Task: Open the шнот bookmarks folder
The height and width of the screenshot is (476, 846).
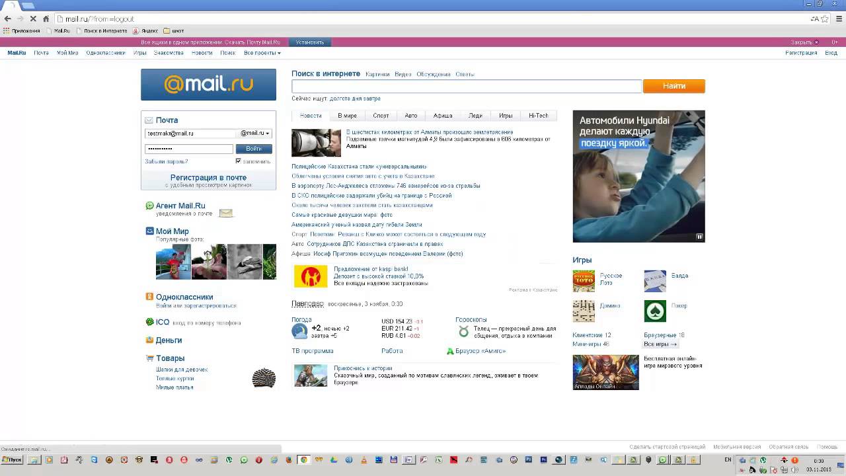Action: pos(174,30)
